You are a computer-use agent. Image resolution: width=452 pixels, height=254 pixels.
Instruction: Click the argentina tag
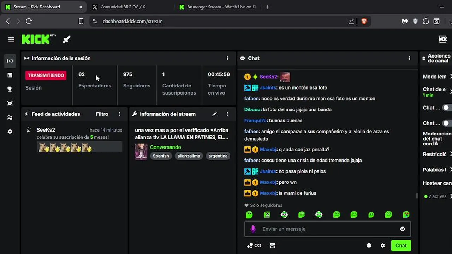tap(218, 156)
